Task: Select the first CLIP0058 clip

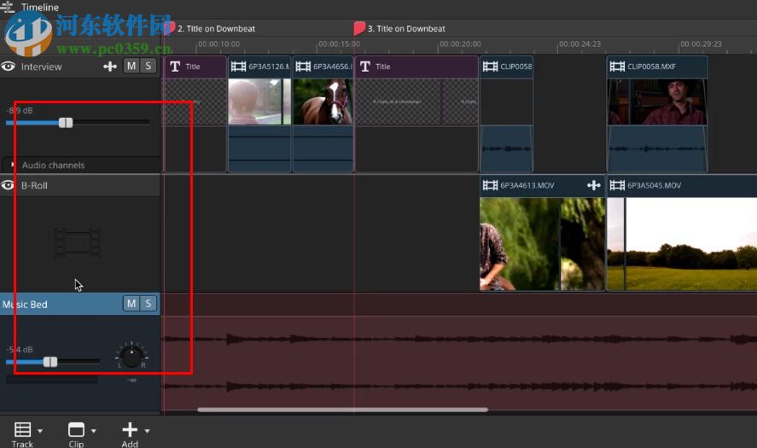Action: [x=506, y=113]
